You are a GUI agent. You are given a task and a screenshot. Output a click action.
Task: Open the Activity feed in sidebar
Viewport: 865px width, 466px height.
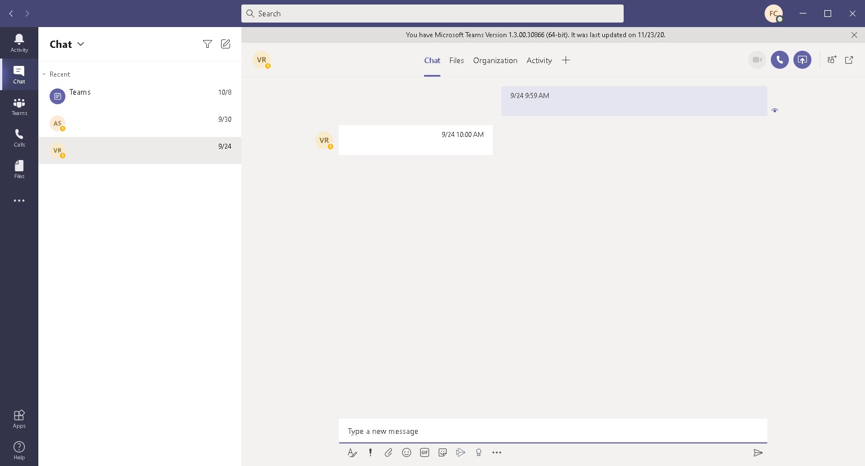point(19,43)
